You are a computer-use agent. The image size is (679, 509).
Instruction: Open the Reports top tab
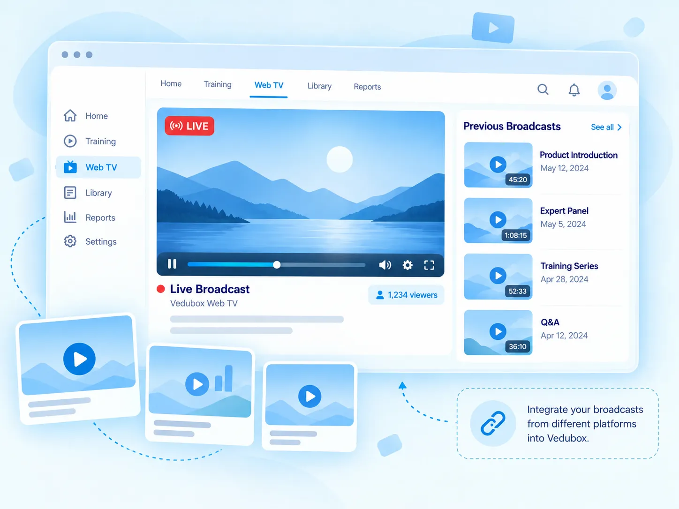367,87
